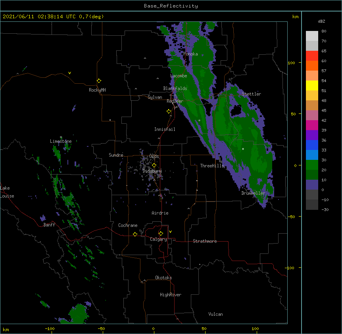Click the 100 tick label on right vertical axis
This screenshot has width=342, height=334.
coord(291,63)
